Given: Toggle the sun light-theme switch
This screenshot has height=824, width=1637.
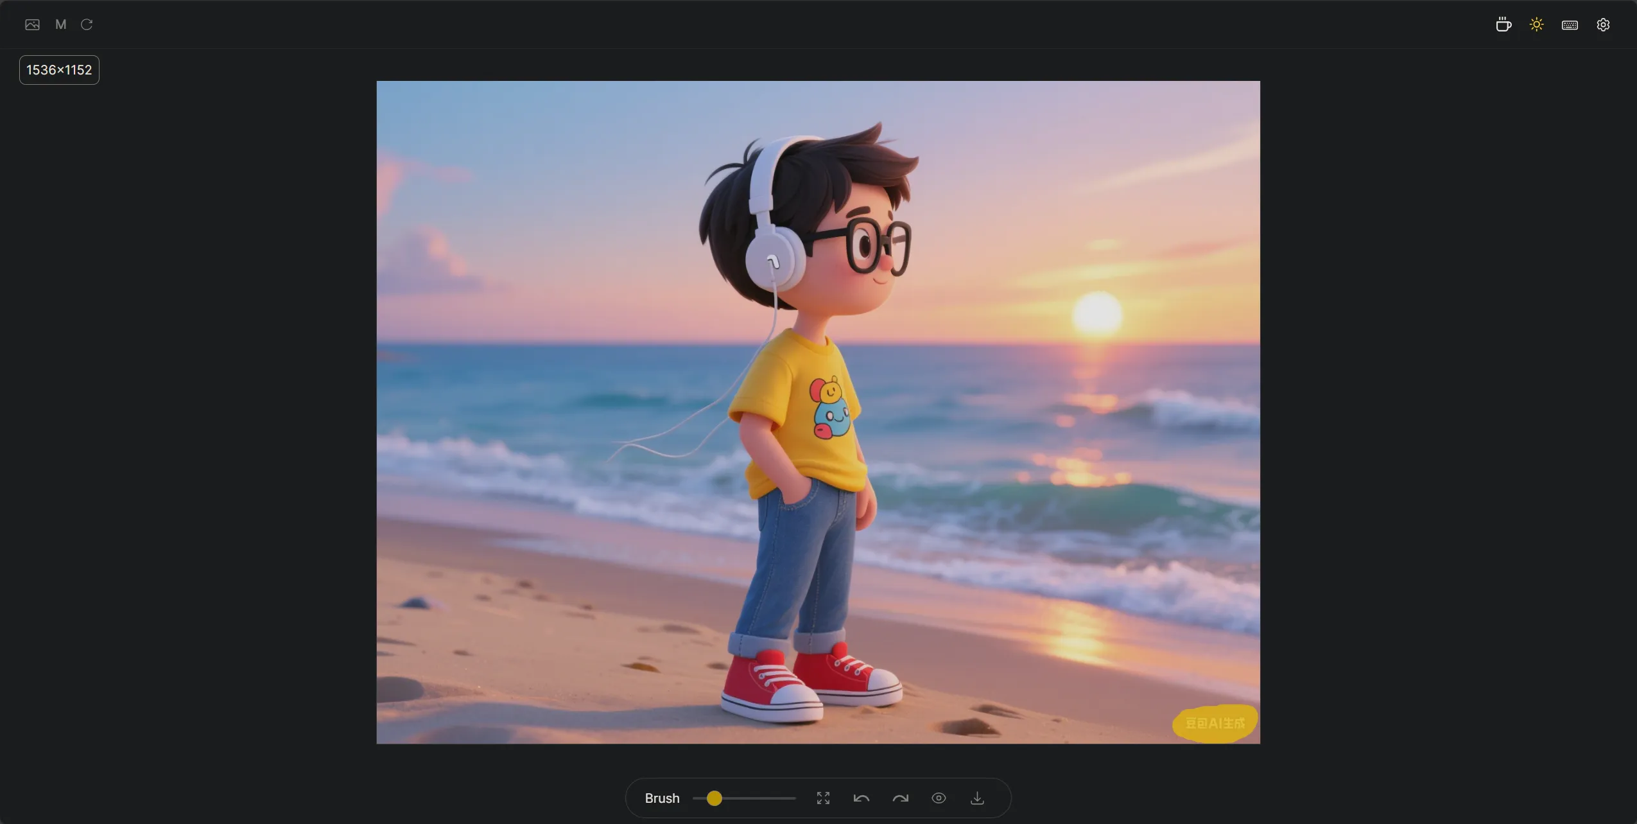Looking at the screenshot, I should [1536, 24].
